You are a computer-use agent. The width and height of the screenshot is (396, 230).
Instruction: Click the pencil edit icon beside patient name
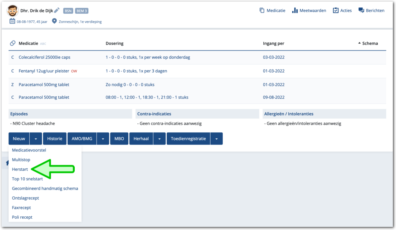pos(57,11)
